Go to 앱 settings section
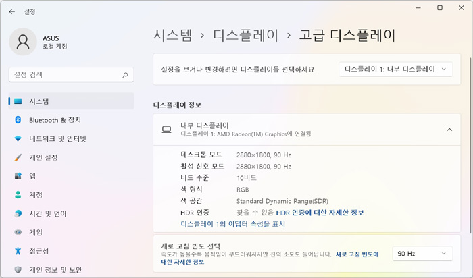 pos(32,176)
